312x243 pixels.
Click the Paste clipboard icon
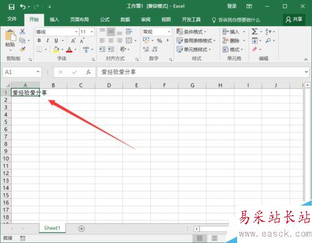[11, 36]
